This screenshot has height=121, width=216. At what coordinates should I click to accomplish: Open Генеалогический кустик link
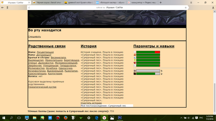(42, 87)
